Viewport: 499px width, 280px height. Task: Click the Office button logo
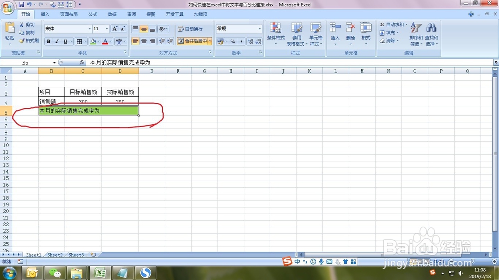(7, 7)
